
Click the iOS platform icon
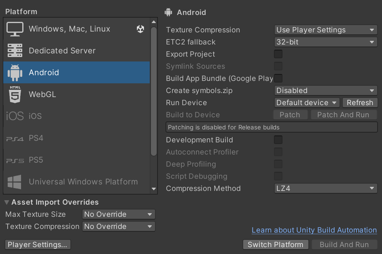(15, 116)
